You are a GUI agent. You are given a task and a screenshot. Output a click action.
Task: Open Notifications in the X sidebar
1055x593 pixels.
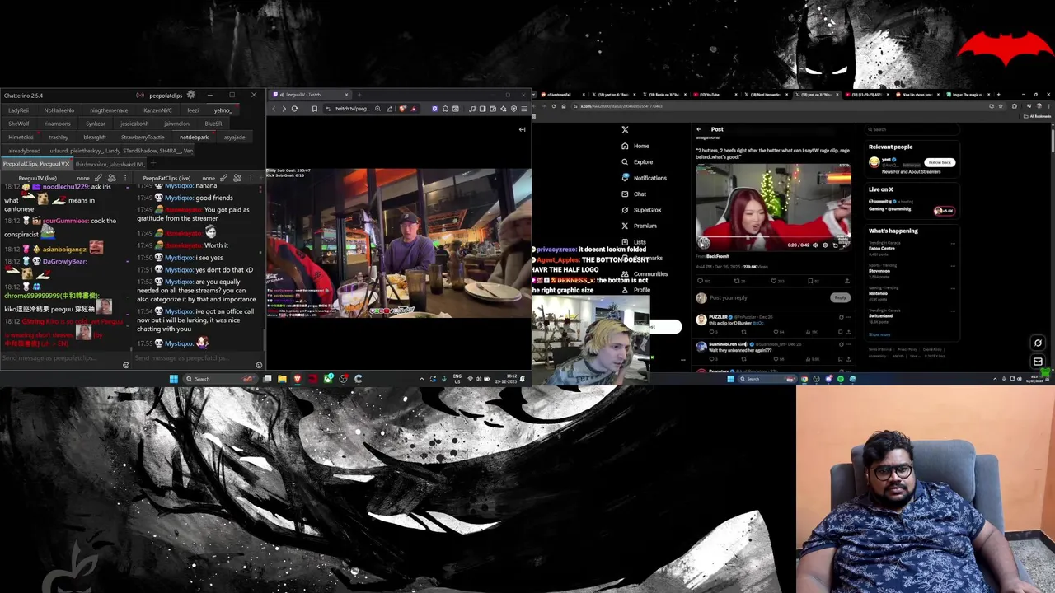[x=644, y=178]
